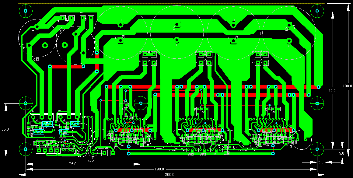Click the 100.0 board height dimension label
353x178 pixels.
tap(348, 86)
